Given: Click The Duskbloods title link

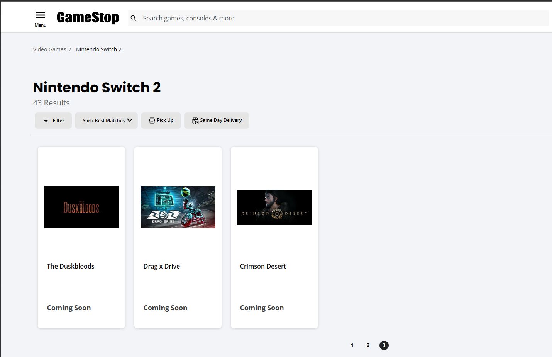Looking at the screenshot, I should tap(71, 266).
